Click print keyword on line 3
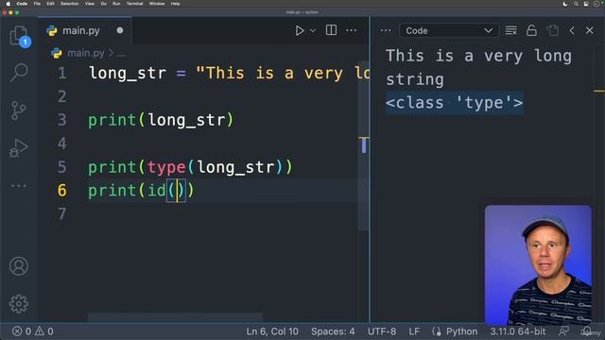Viewport: 605px width, 340px height. click(x=112, y=120)
